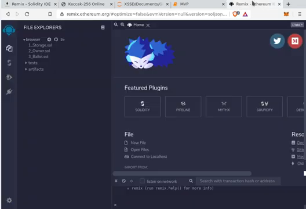The image size is (306, 209).
Task: Activate the Pipeline featured plugin
Action: (183, 107)
